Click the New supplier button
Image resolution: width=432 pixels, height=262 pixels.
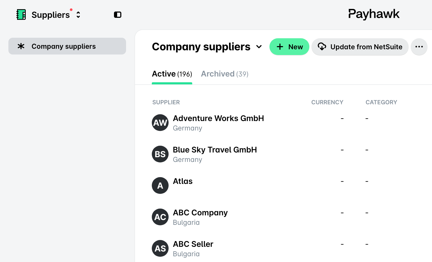point(289,47)
